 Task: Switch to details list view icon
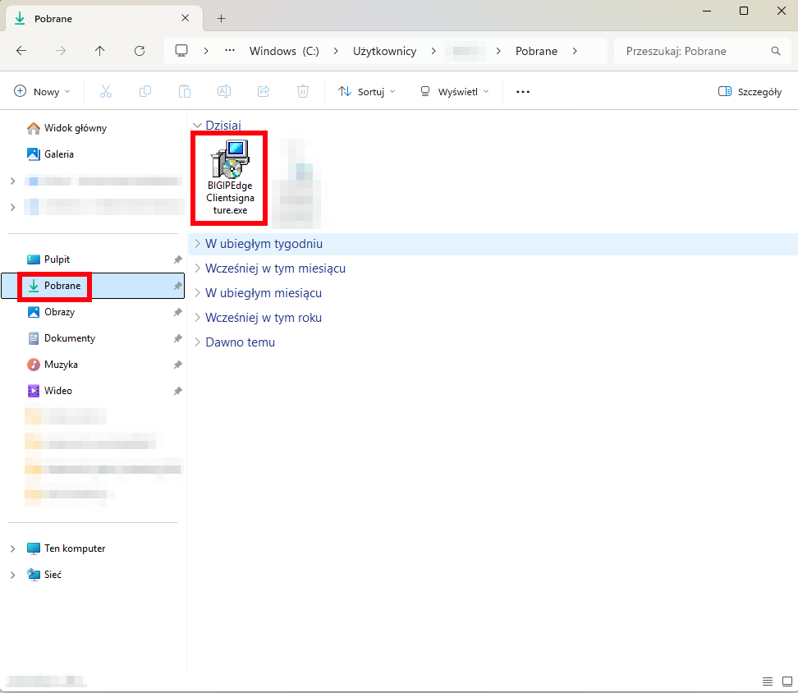768,682
